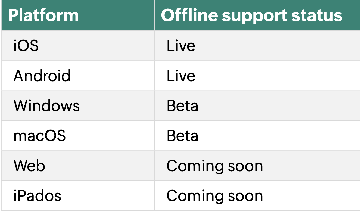This screenshot has height=212, width=361.
Task: Click the Platform column header
Action: [x=78, y=15]
